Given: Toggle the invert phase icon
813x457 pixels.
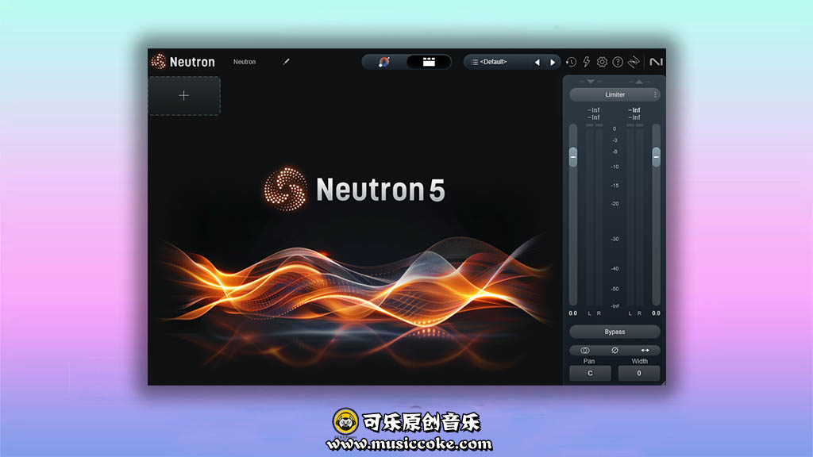Looking at the screenshot, I should (615, 350).
